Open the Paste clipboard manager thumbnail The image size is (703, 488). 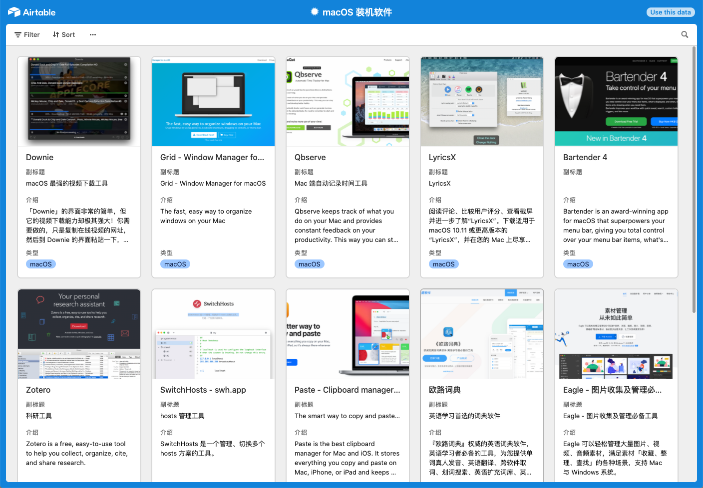348,334
